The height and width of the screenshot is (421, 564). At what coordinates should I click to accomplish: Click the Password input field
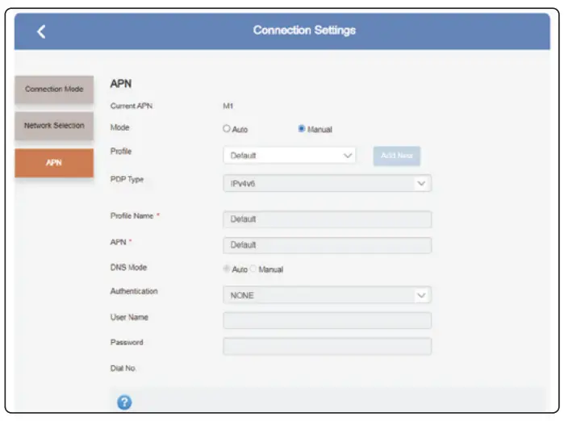[327, 346]
